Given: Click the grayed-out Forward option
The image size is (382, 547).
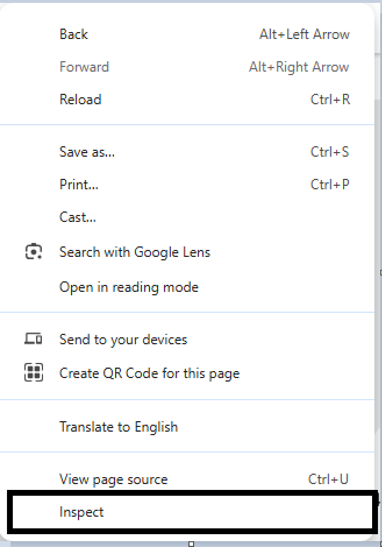Looking at the screenshot, I should [84, 66].
